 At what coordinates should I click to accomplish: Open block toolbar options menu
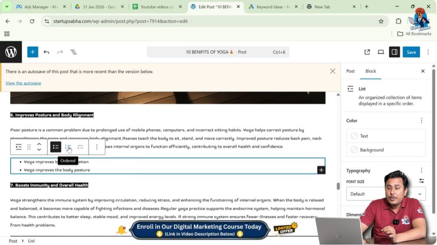tap(97, 147)
